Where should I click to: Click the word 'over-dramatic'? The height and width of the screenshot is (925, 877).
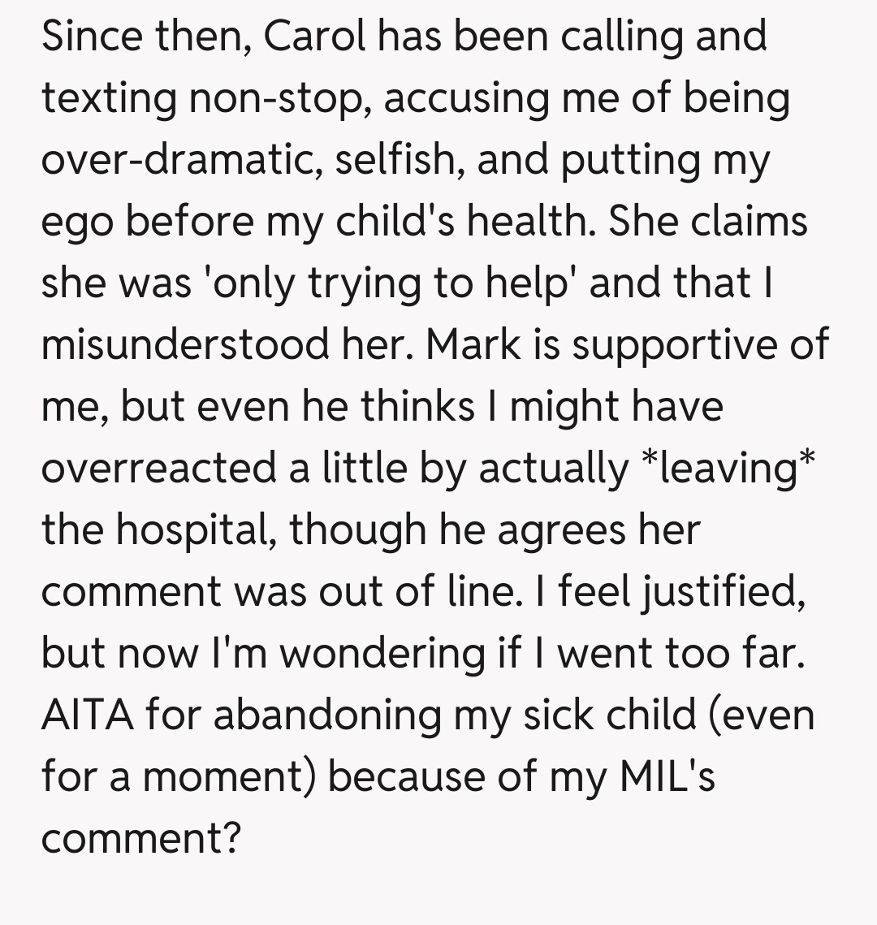click(x=182, y=160)
